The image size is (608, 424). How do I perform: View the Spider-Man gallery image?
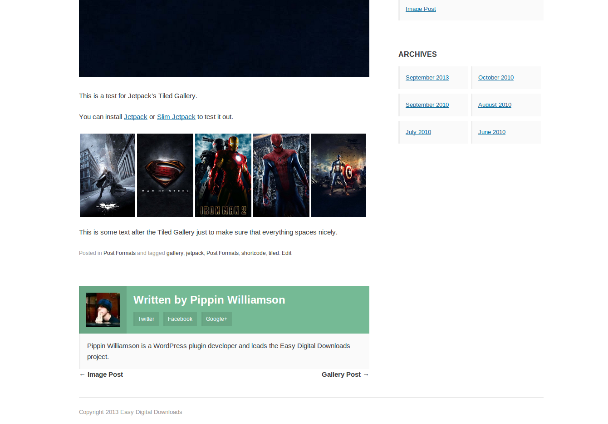pyautogui.click(x=281, y=175)
